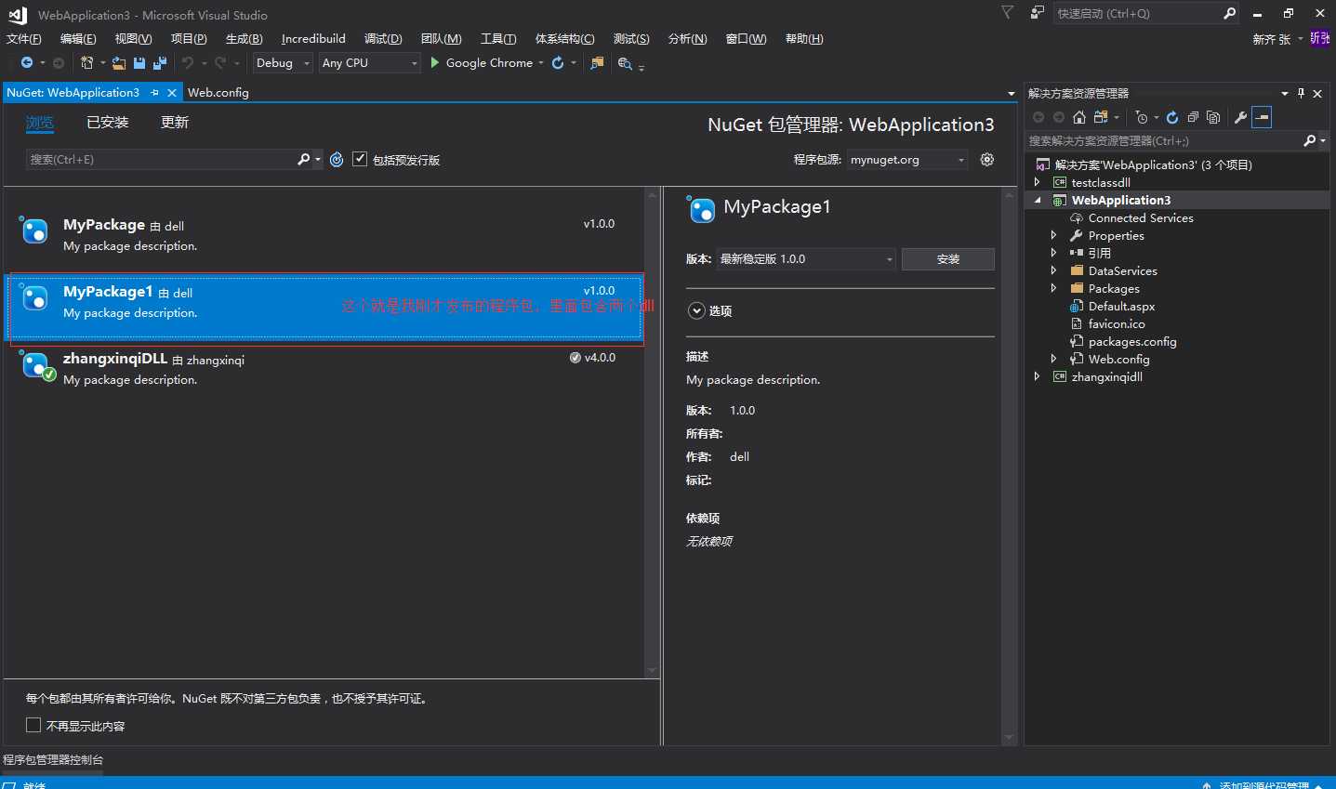Pin the NuGet: WebApplication3 tab
The height and width of the screenshot is (789, 1336).
155,93
